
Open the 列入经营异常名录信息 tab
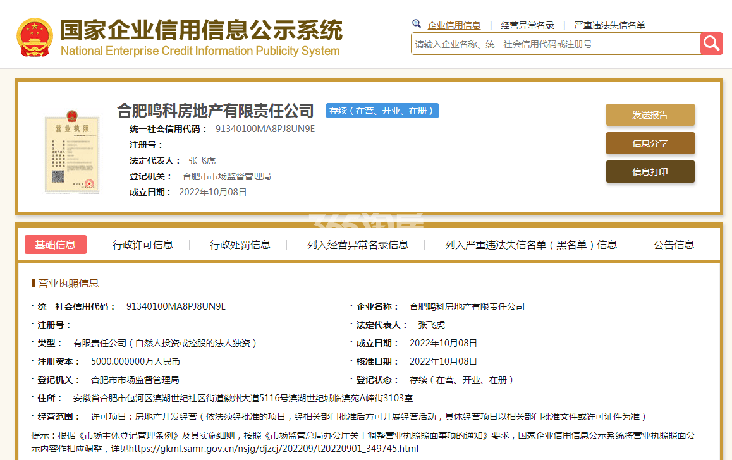point(358,245)
